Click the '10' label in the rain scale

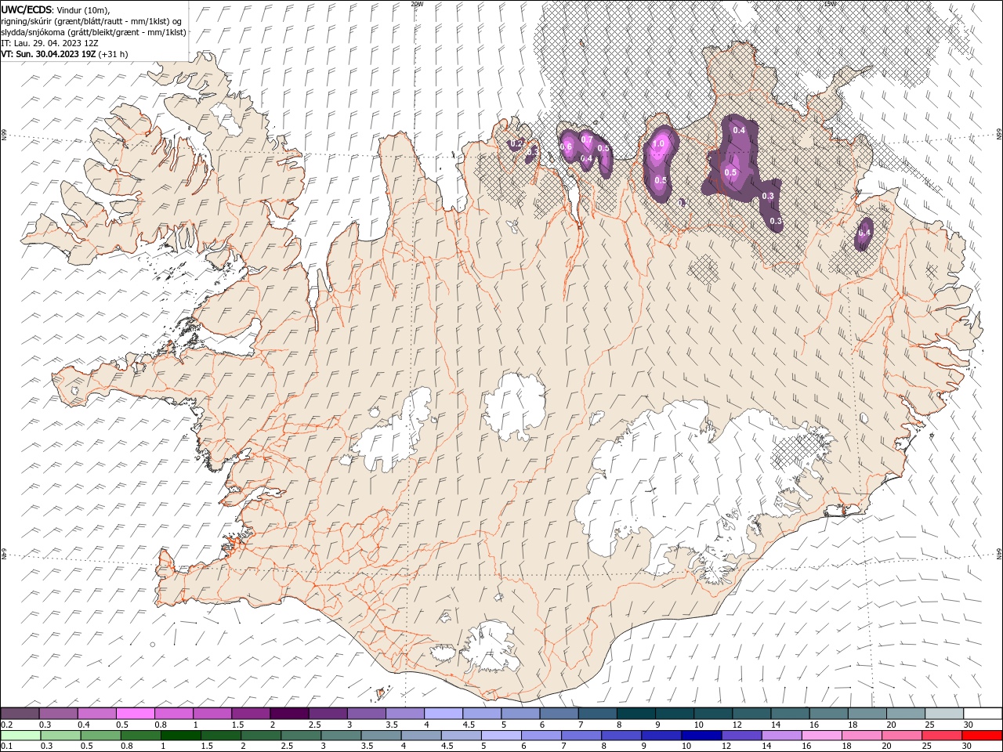click(686, 747)
